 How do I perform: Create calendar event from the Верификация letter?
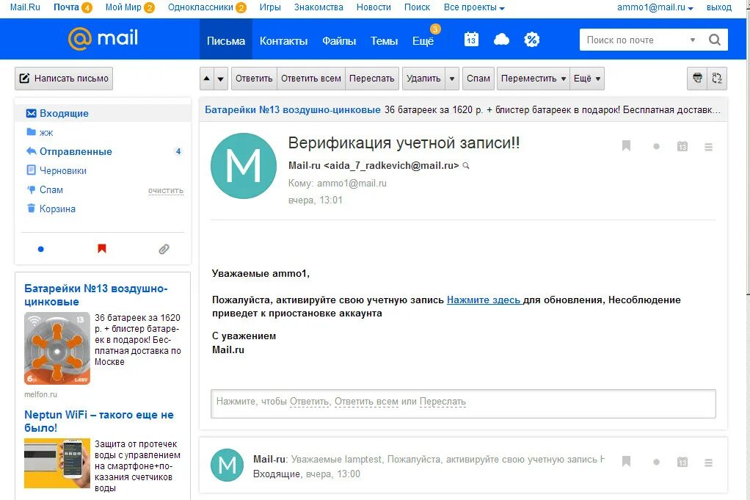coord(682,146)
